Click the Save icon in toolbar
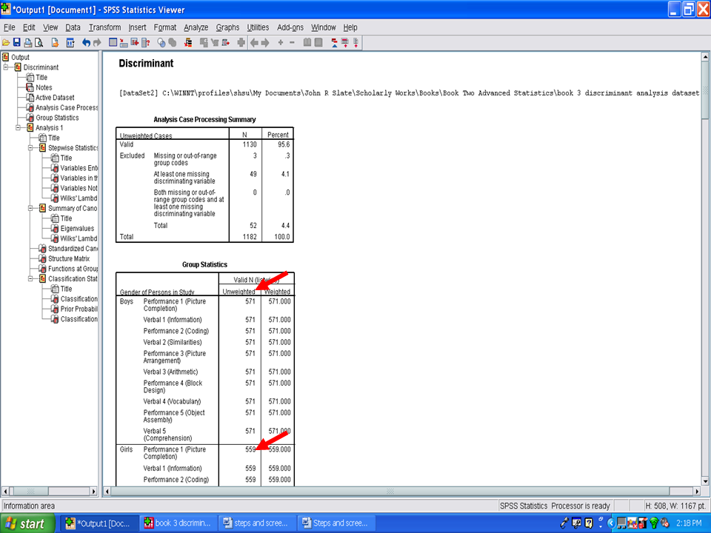This screenshot has height=533, width=711. 17,42
